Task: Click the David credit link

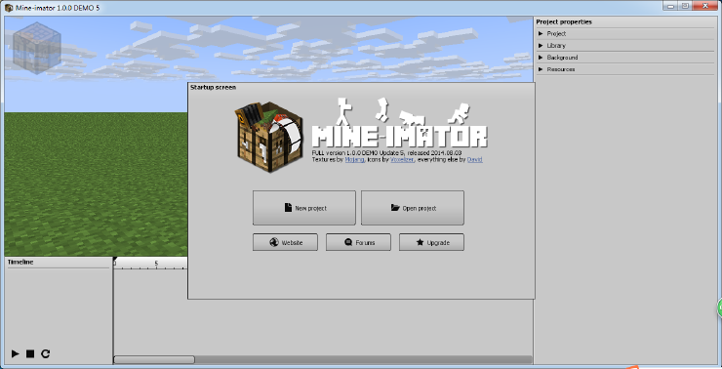Action: (475, 160)
